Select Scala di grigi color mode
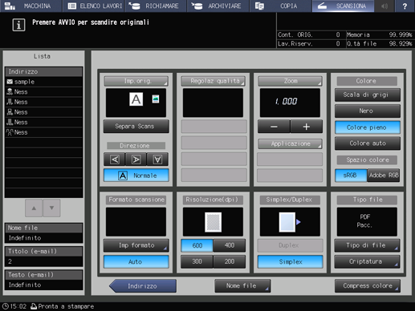This screenshot has width=415, height=311. (368, 95)
